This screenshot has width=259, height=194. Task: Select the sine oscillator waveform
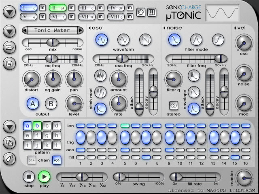tap(102, 40)
